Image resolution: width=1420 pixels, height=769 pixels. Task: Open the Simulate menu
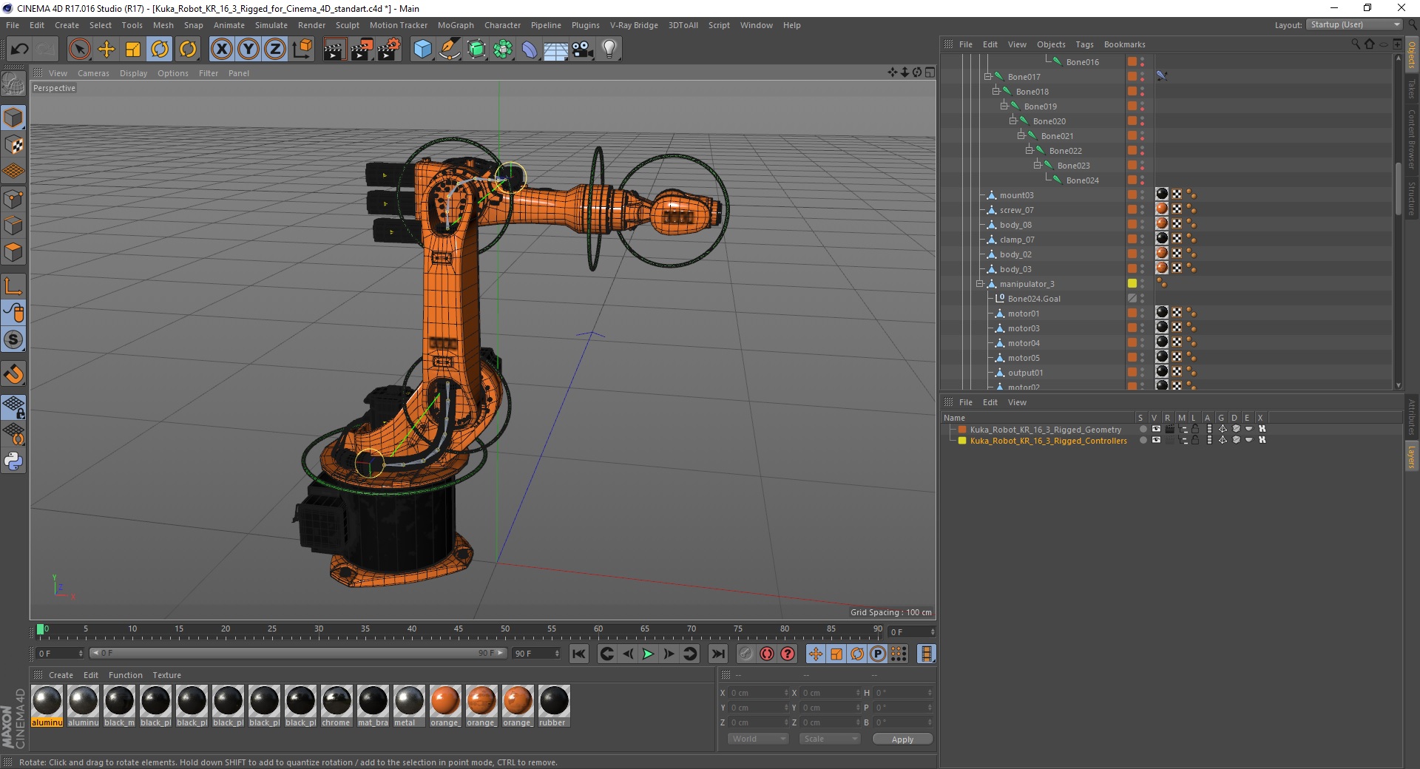[271, 25]
